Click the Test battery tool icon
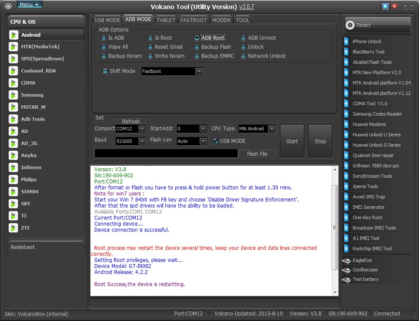Viewport: 419px width, 321px height. [347, 280]
